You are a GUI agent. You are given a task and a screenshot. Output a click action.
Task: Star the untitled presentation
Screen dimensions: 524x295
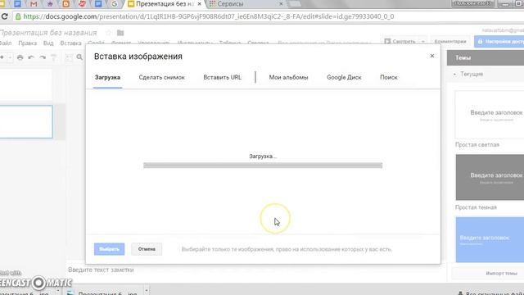[x=108, y=33]
